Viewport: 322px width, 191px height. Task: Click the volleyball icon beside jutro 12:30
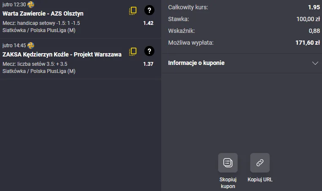point(31,5)
